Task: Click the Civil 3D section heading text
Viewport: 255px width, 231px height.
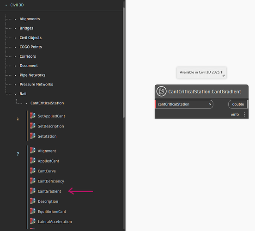Action: [17, 5]
